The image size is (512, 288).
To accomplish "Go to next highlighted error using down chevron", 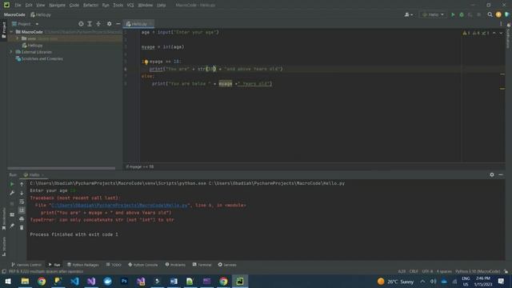I will pos(501,33).
